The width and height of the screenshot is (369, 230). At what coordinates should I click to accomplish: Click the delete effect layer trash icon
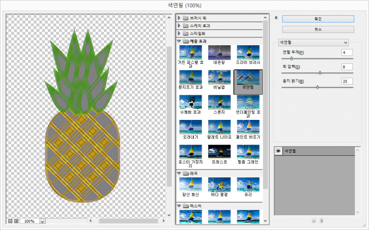[x=321, y=221]
